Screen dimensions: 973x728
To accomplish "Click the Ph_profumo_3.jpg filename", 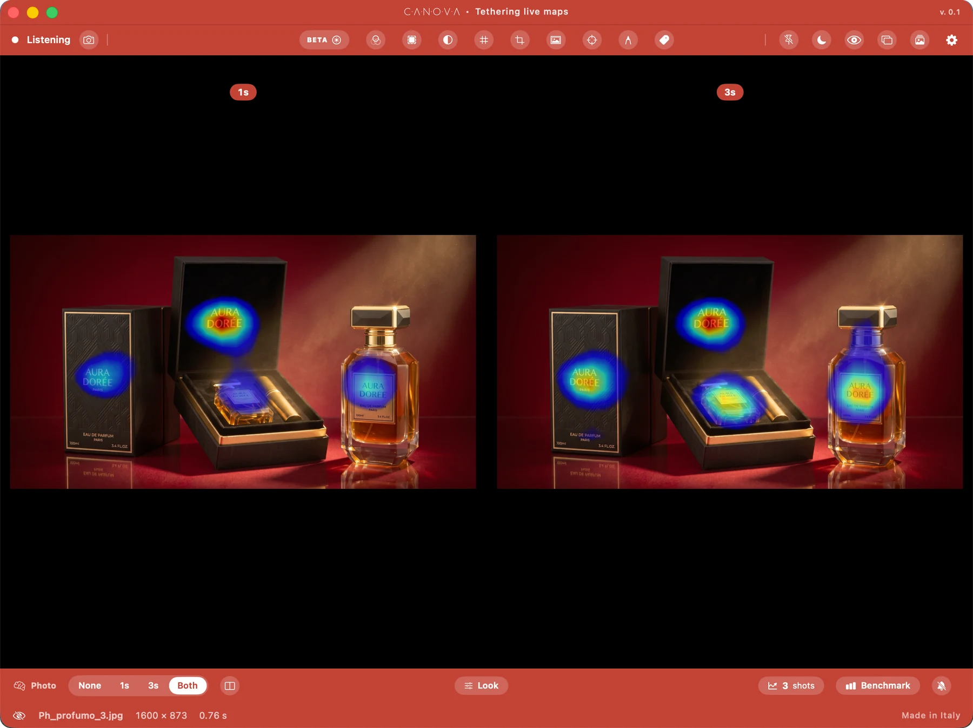I will pos(81,716).
